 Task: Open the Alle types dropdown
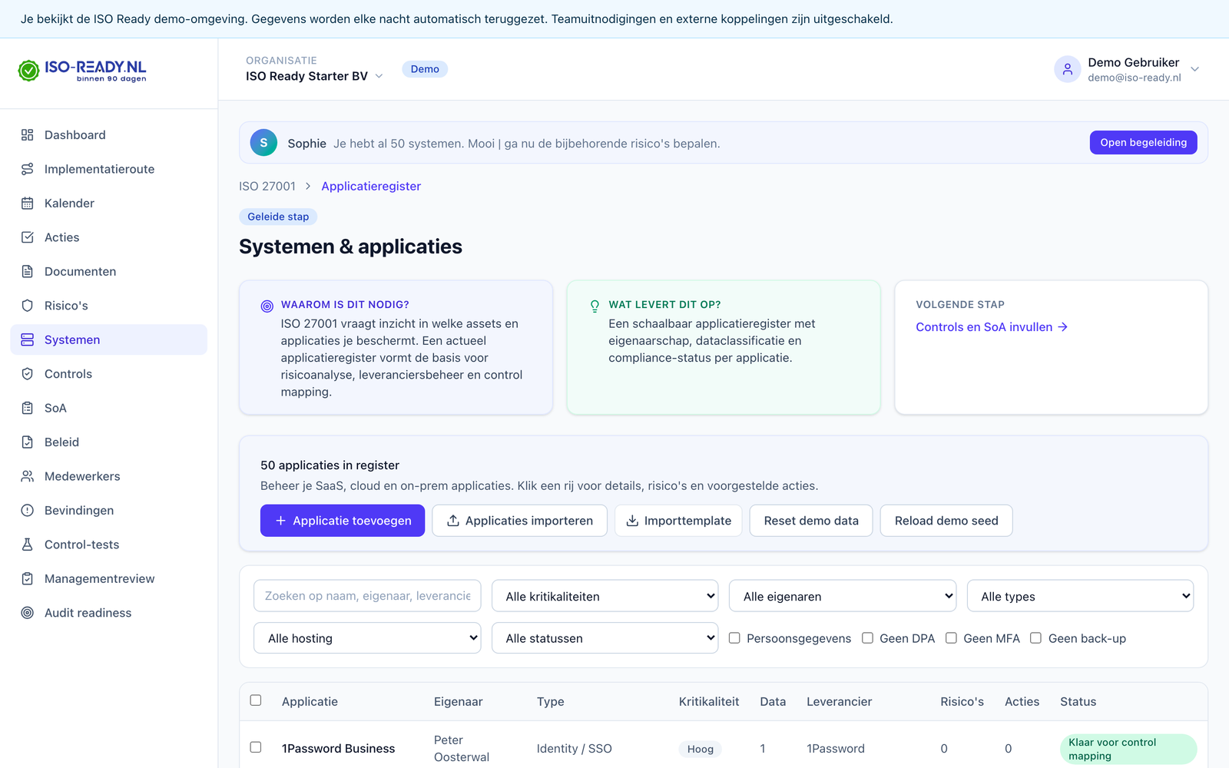(1080, 596)
